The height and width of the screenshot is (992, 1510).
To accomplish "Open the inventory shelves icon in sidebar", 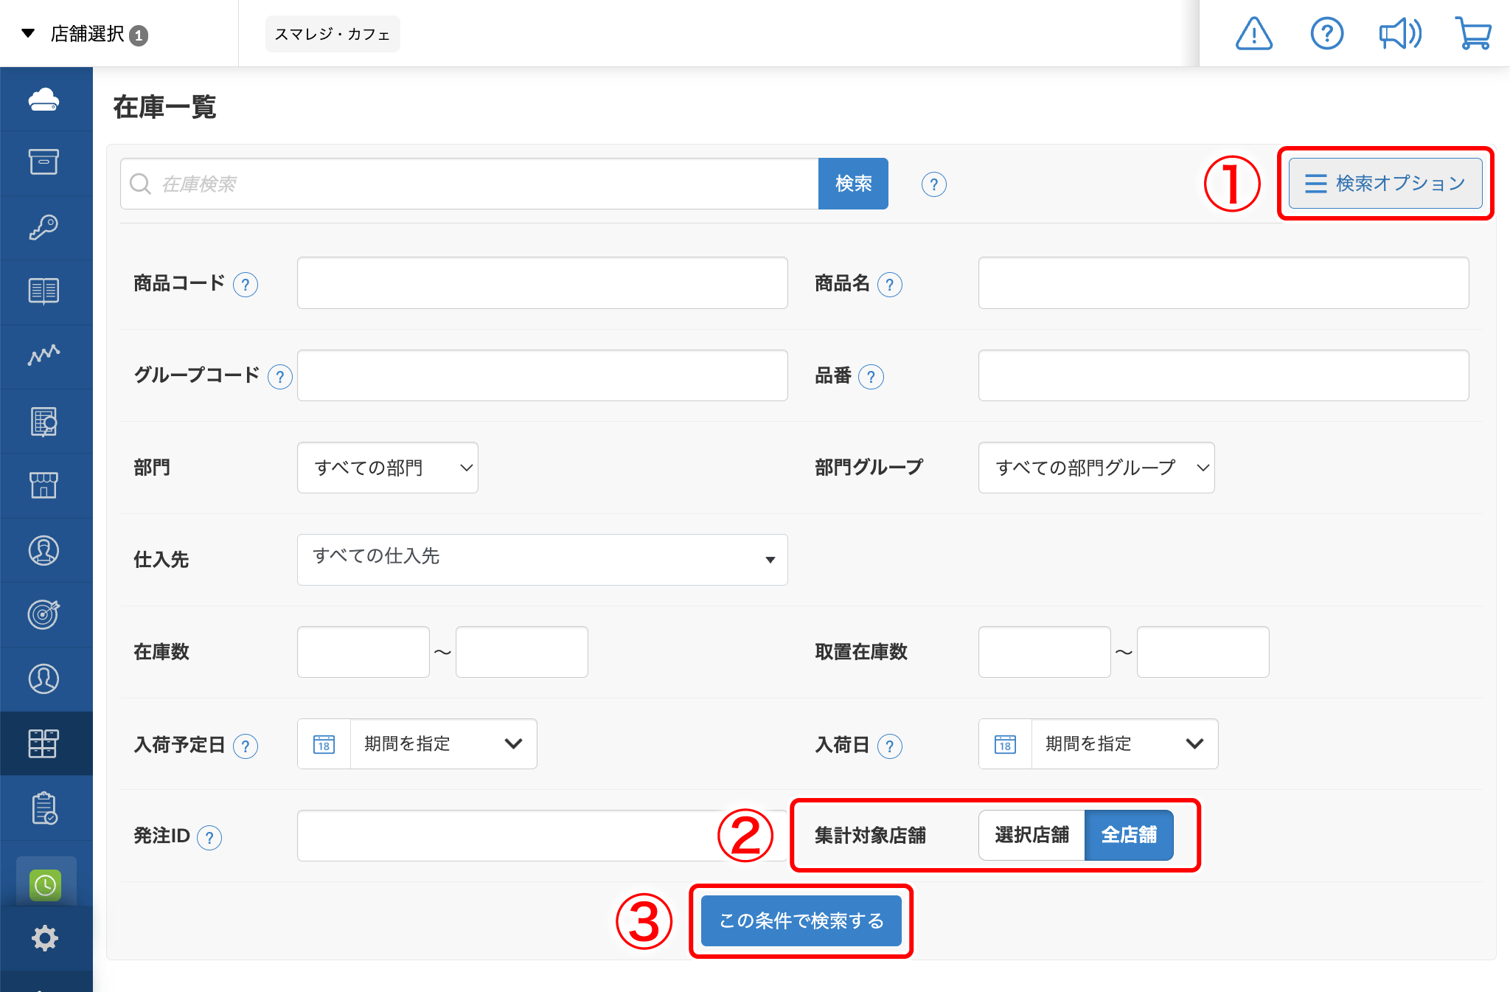I will point(44,743).
